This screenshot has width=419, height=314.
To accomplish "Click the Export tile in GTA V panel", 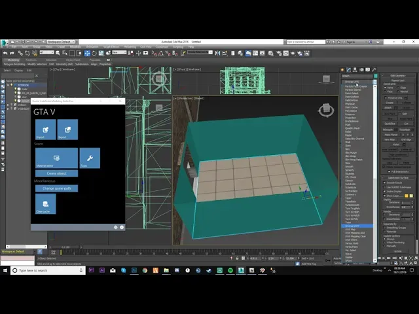I will coord(67,130).
